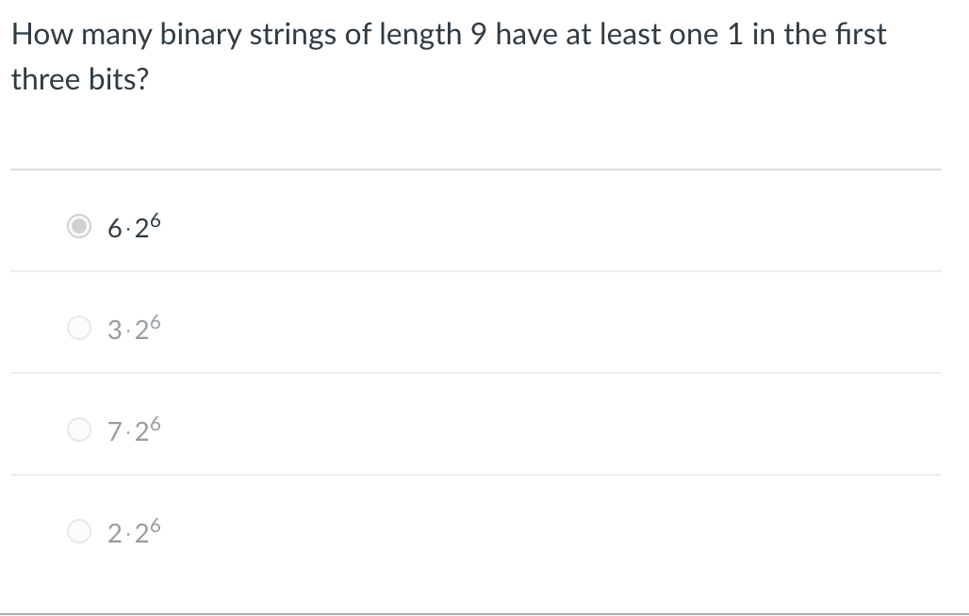
Task: Choose the currently filled answer choice
Action: click(x=79, y=225)
